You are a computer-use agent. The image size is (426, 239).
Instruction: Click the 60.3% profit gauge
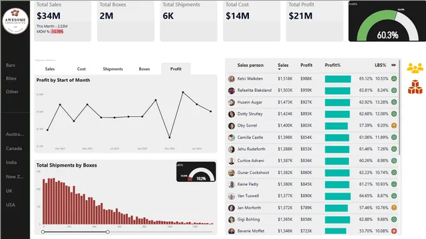pyautogui.click(x=387, y=21)
